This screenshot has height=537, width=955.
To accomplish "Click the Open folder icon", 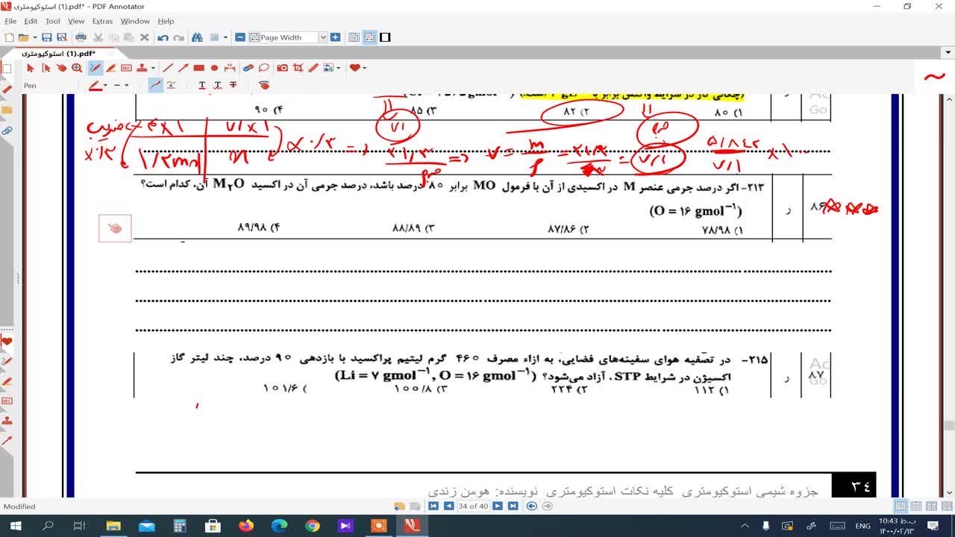I will (23, 37).
